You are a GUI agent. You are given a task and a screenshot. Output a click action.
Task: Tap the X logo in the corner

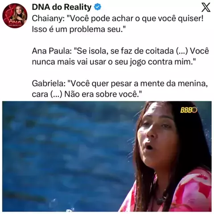pyautogui.click(x=206, y=8)
